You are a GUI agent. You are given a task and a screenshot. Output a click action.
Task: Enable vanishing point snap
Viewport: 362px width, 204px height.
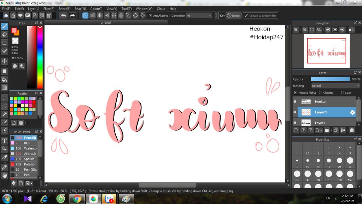107,16
